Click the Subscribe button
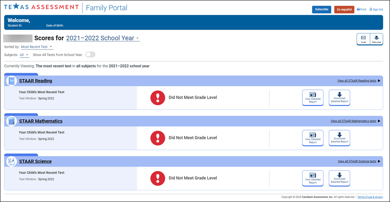The height and width of the screenshot is (202, 390). pos(321,9)
